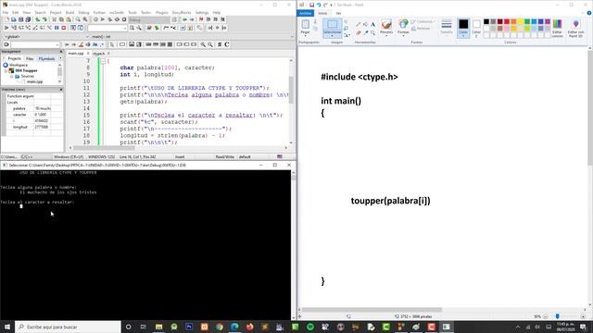
Task: Click the zoom slider in Paint status bar
Action: [x=558, y=316]
